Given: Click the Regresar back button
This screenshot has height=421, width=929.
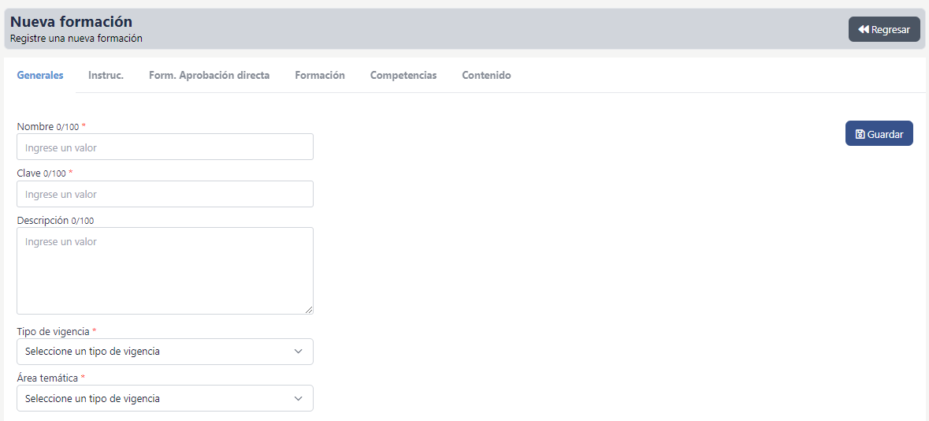Looking at the screenshot, I should [x=884, y=29].
